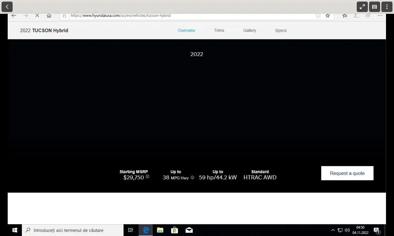Viewport: 394px width, 236px height.
Task: Open the three-dot overflow menu top right
Action: 387,6
